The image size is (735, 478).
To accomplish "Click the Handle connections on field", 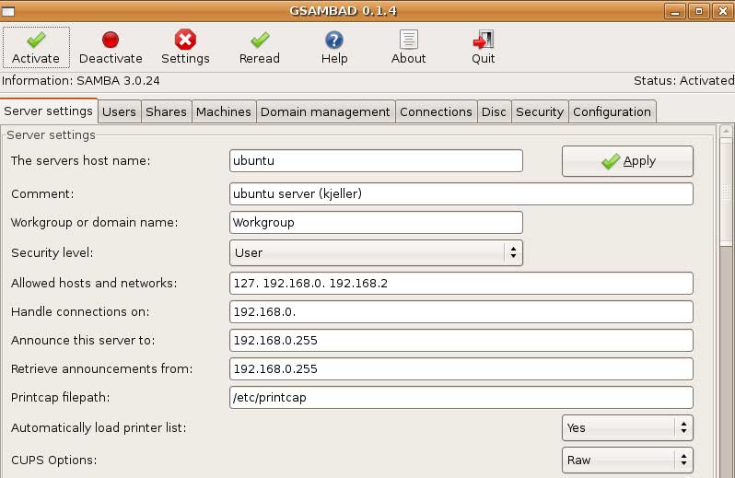I will 461,312.
